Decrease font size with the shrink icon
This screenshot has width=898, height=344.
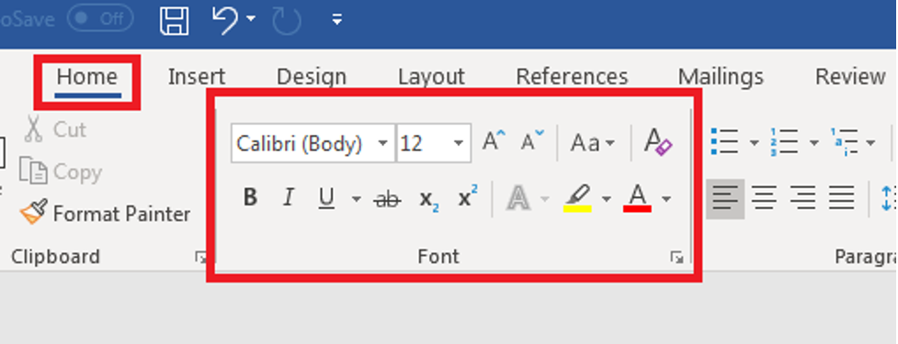coord(532,141)
